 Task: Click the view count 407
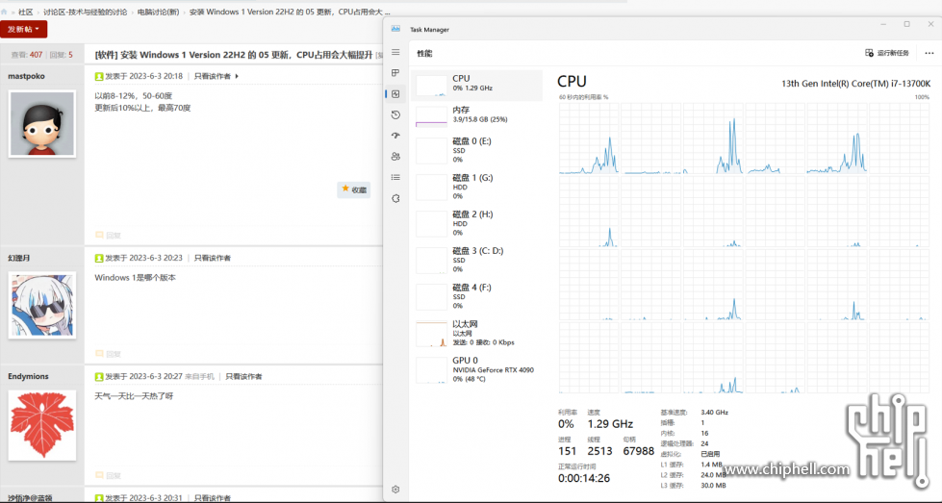(x=36, y=55)
